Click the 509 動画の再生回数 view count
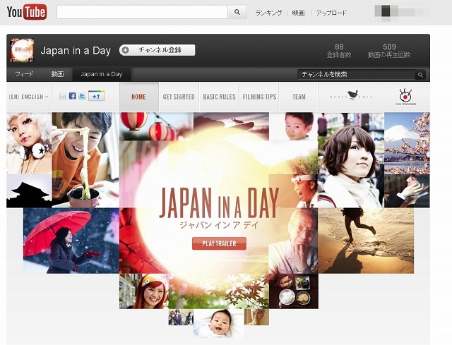452x345 pixels. [x=389, y=51]
